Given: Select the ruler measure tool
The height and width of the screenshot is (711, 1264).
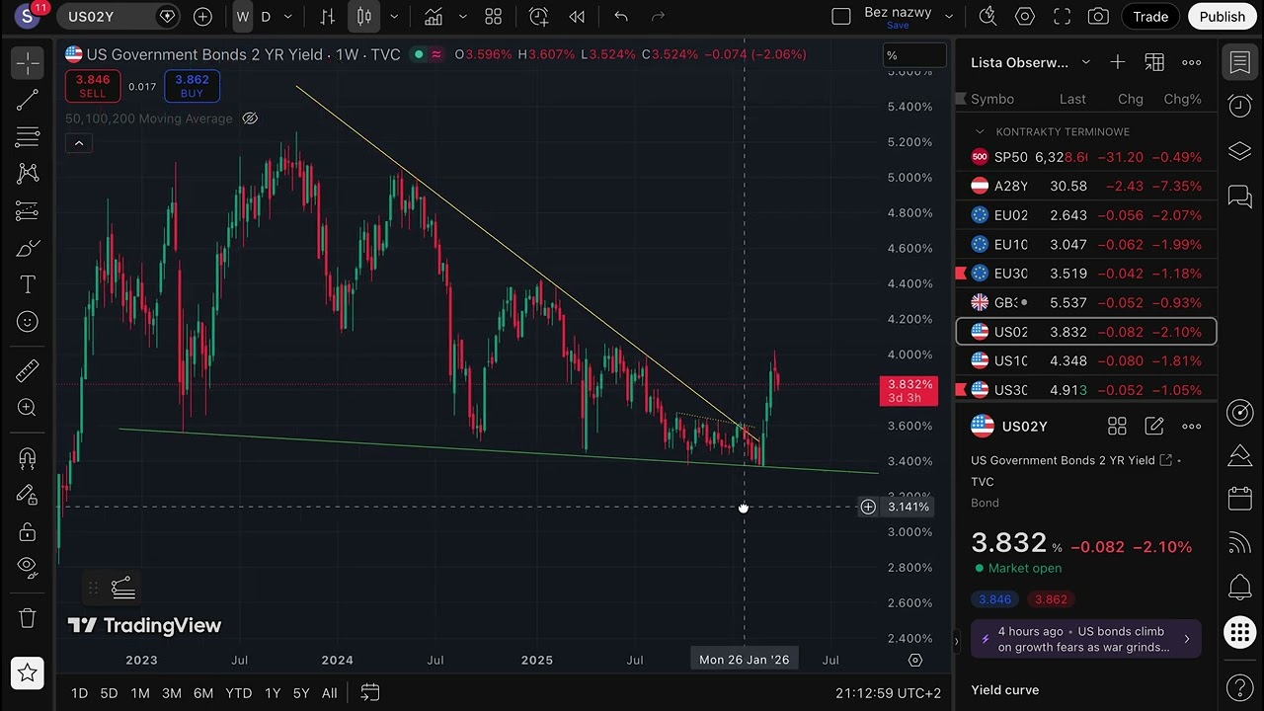Looking at the screenshot, I should click(x=28, y=370).
